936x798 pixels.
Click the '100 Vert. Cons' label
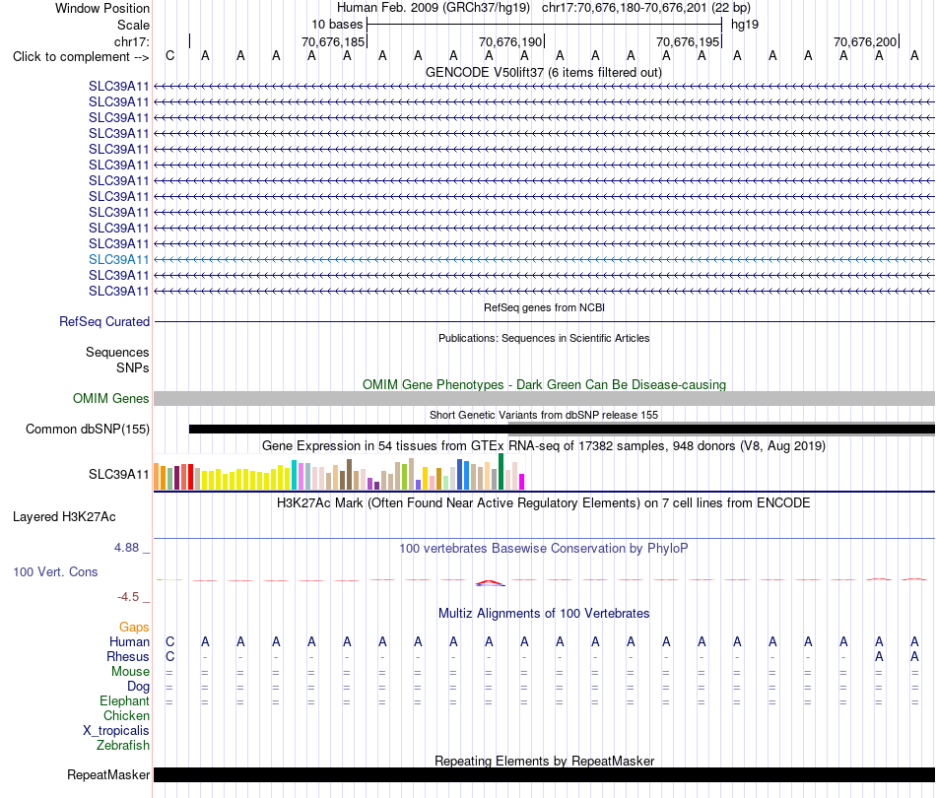(x=55, y=571)
